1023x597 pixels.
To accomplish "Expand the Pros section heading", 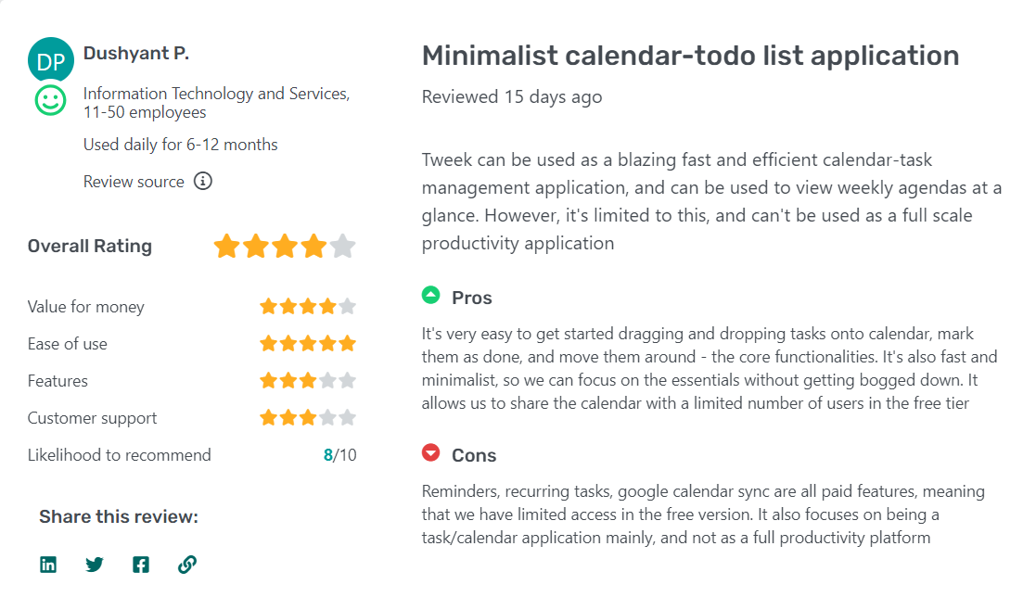I will tap(471, 298).
